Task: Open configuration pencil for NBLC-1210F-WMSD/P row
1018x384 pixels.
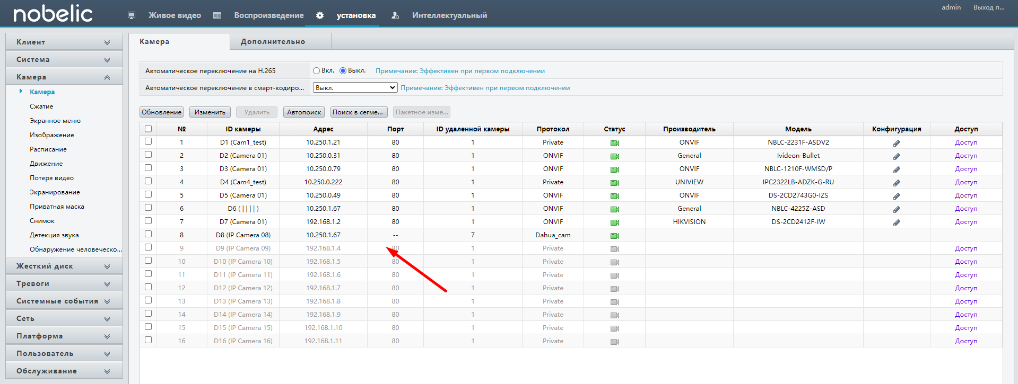Action: 897,169
